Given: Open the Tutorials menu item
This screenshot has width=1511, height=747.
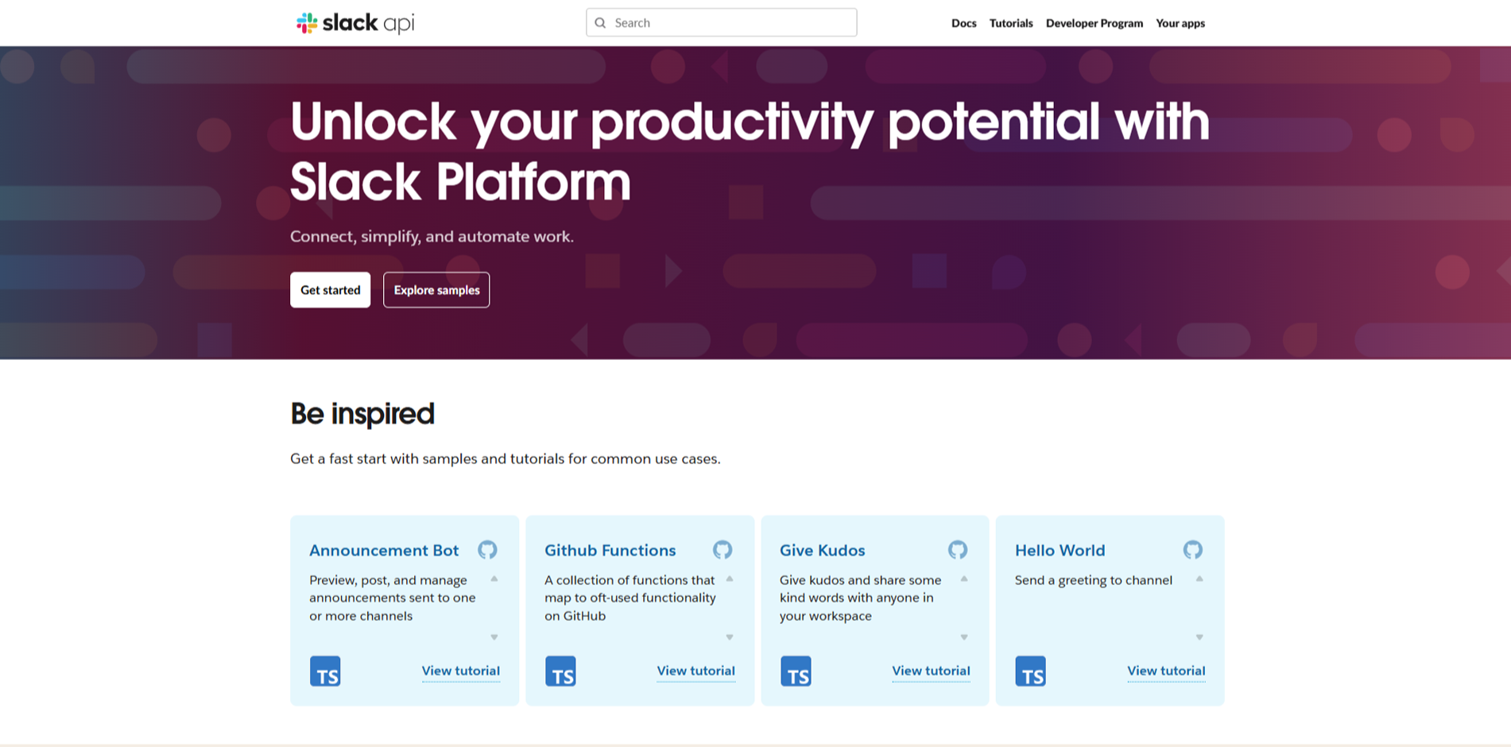Looking at the screenshot, I should coord(1011,23).
